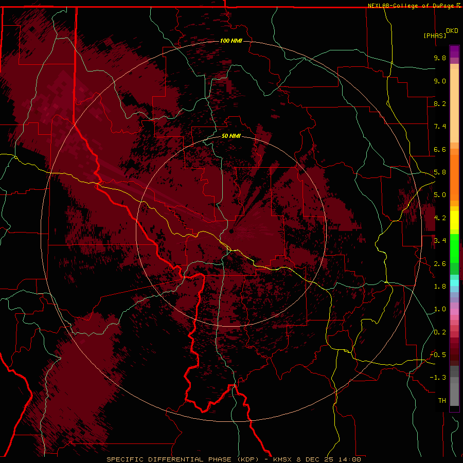Click the 7.4 value on the color scale
The height and width of the screenshot is (463, 463).
click(x=440, y=127)
